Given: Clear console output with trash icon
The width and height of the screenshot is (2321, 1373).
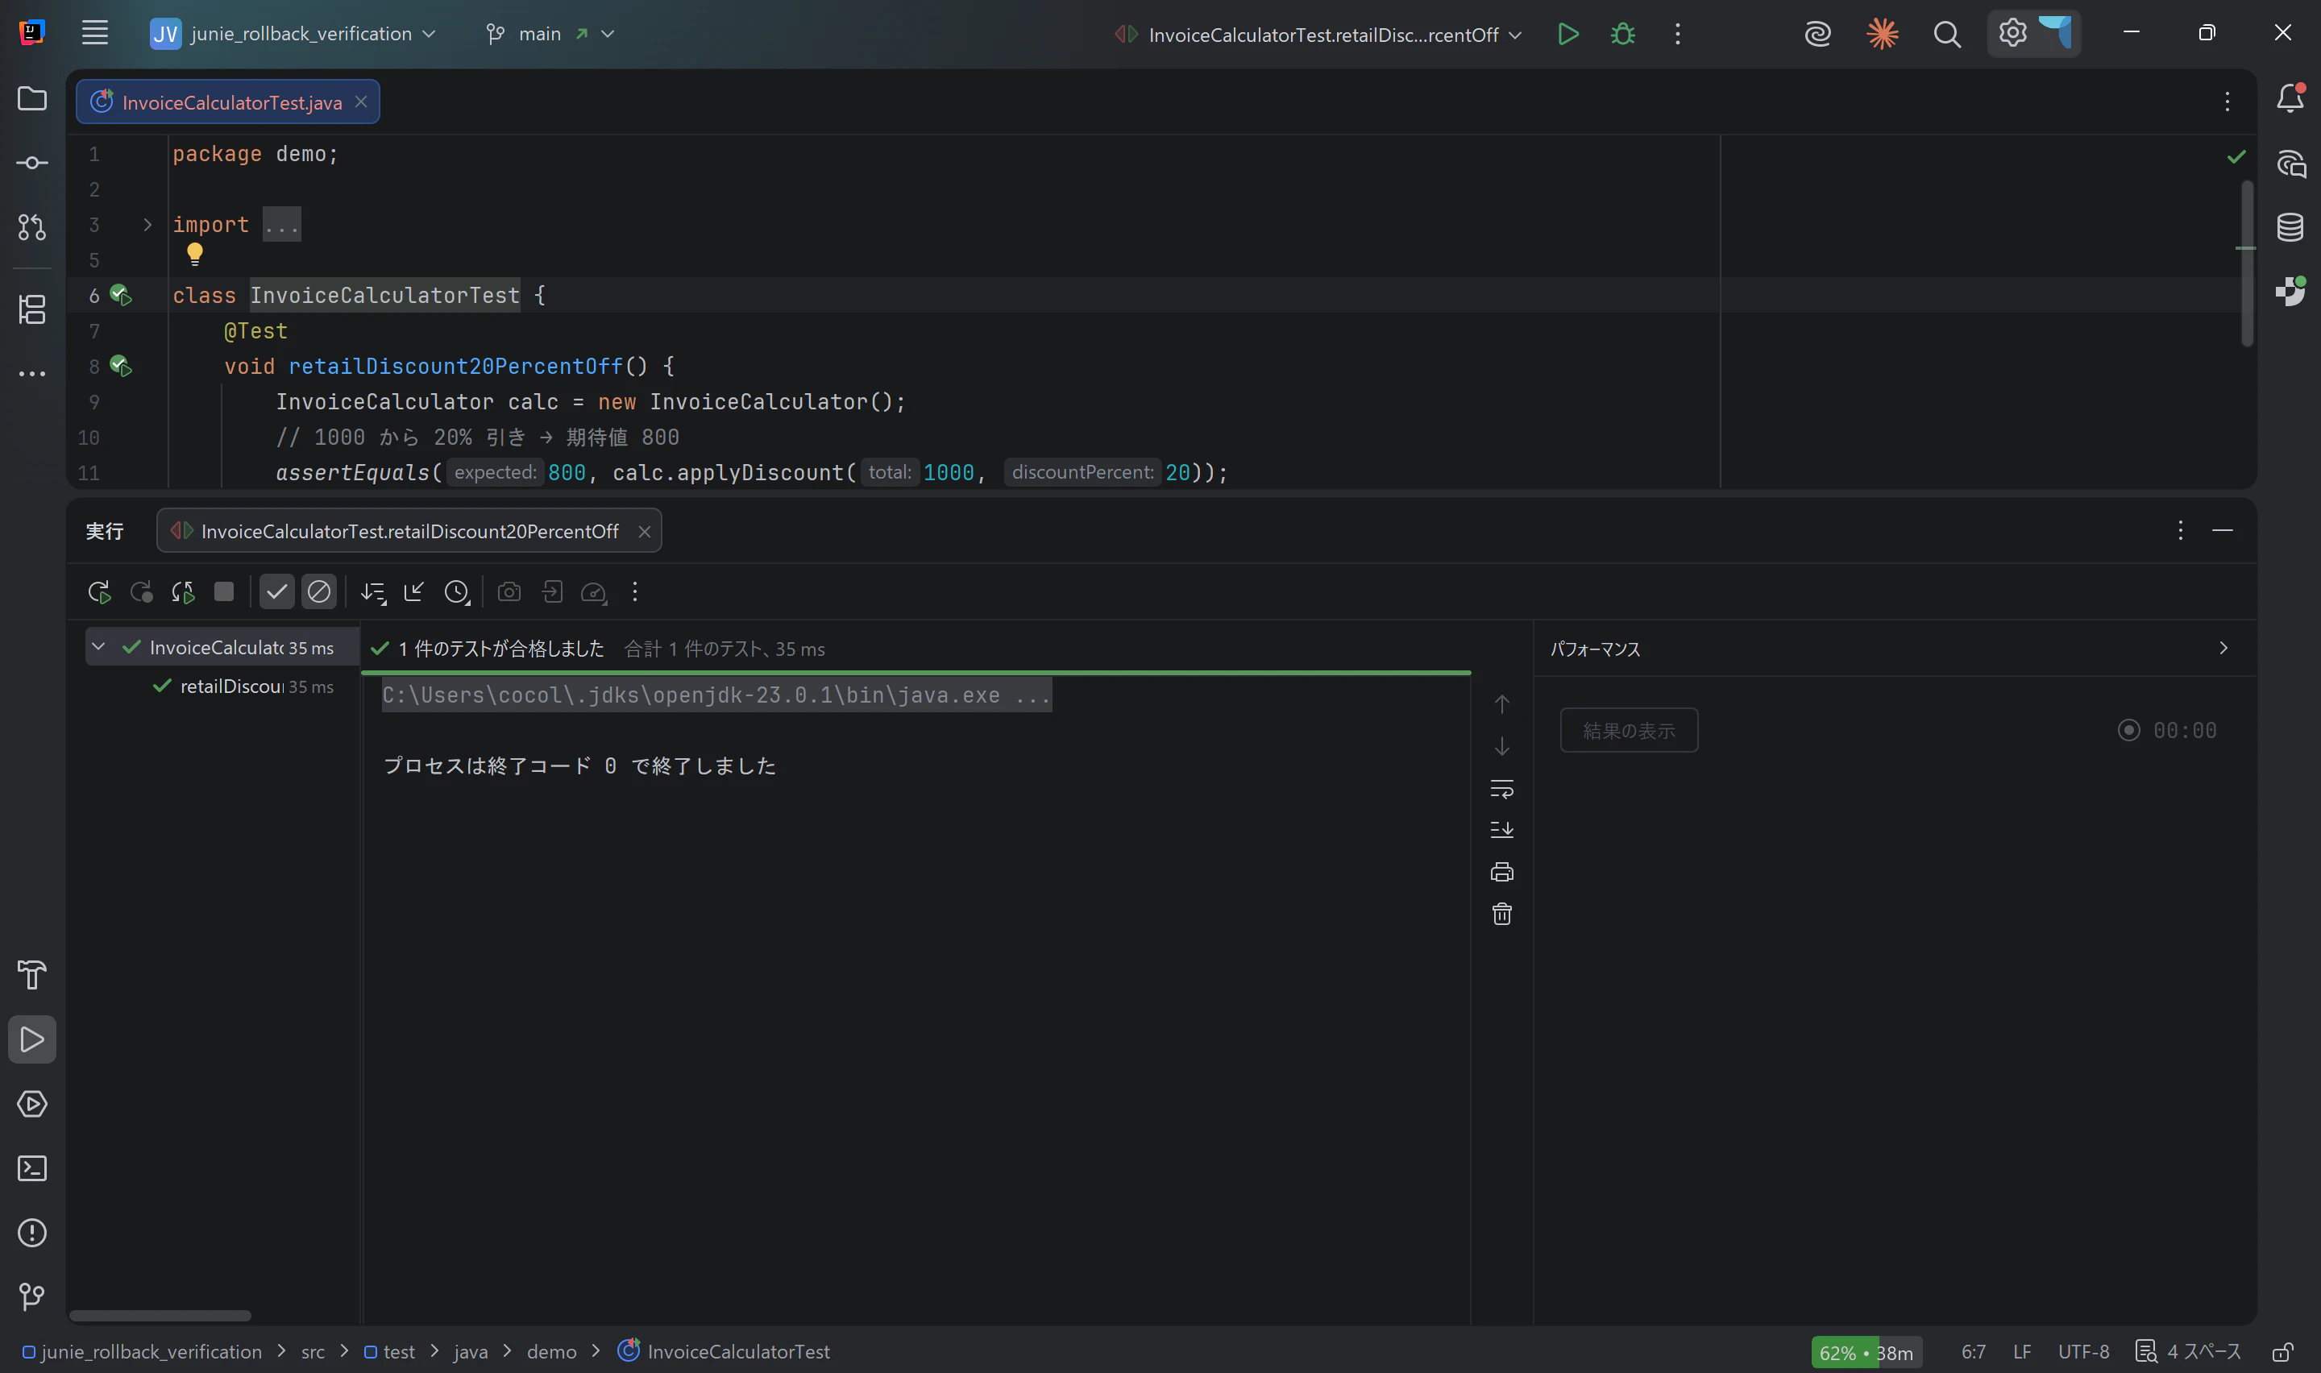Looking at the screenshot, I should pyautogui.click(x=1501, y=914).
